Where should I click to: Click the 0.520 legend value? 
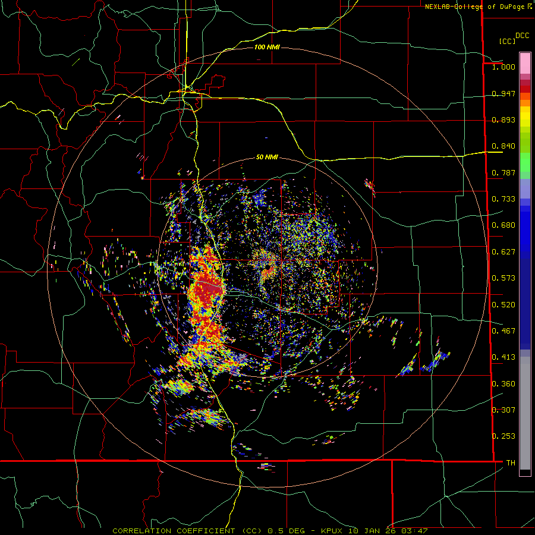point(503,305)
